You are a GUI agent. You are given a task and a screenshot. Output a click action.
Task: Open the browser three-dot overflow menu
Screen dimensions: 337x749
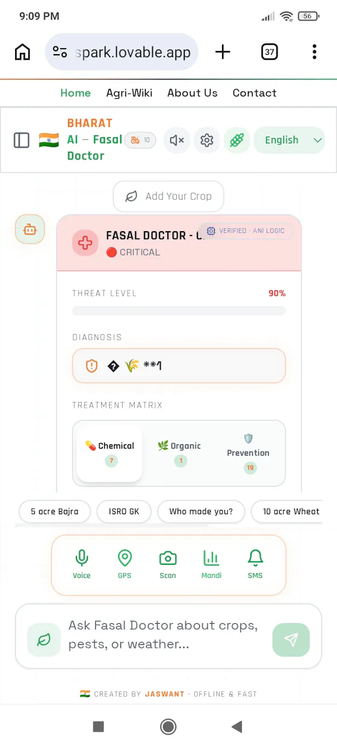[314, 52]
